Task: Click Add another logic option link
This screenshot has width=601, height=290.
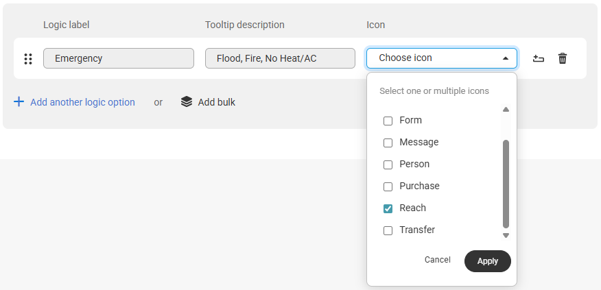Action: point(82,102)
